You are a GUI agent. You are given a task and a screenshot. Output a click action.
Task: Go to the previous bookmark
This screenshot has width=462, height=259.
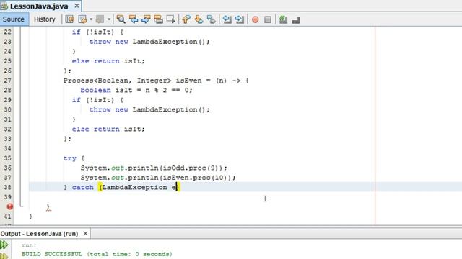[x=186, y=19]
